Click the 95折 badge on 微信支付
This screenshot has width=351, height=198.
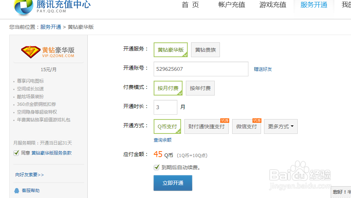tap(257, 121)
